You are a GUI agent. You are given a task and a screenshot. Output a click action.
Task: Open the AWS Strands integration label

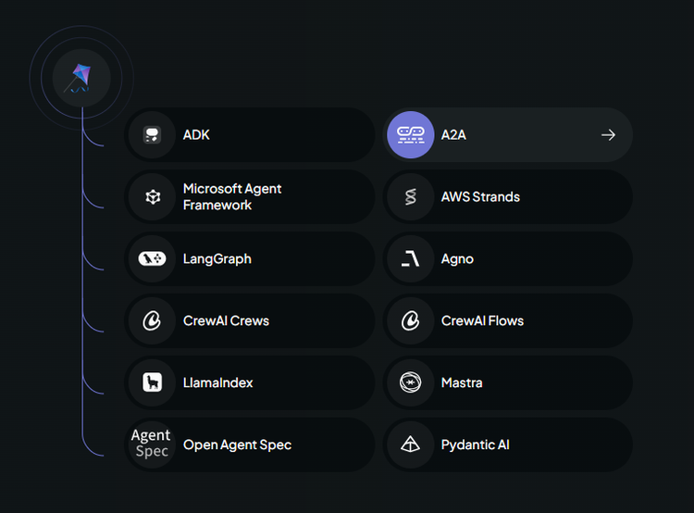coord(480,196)
